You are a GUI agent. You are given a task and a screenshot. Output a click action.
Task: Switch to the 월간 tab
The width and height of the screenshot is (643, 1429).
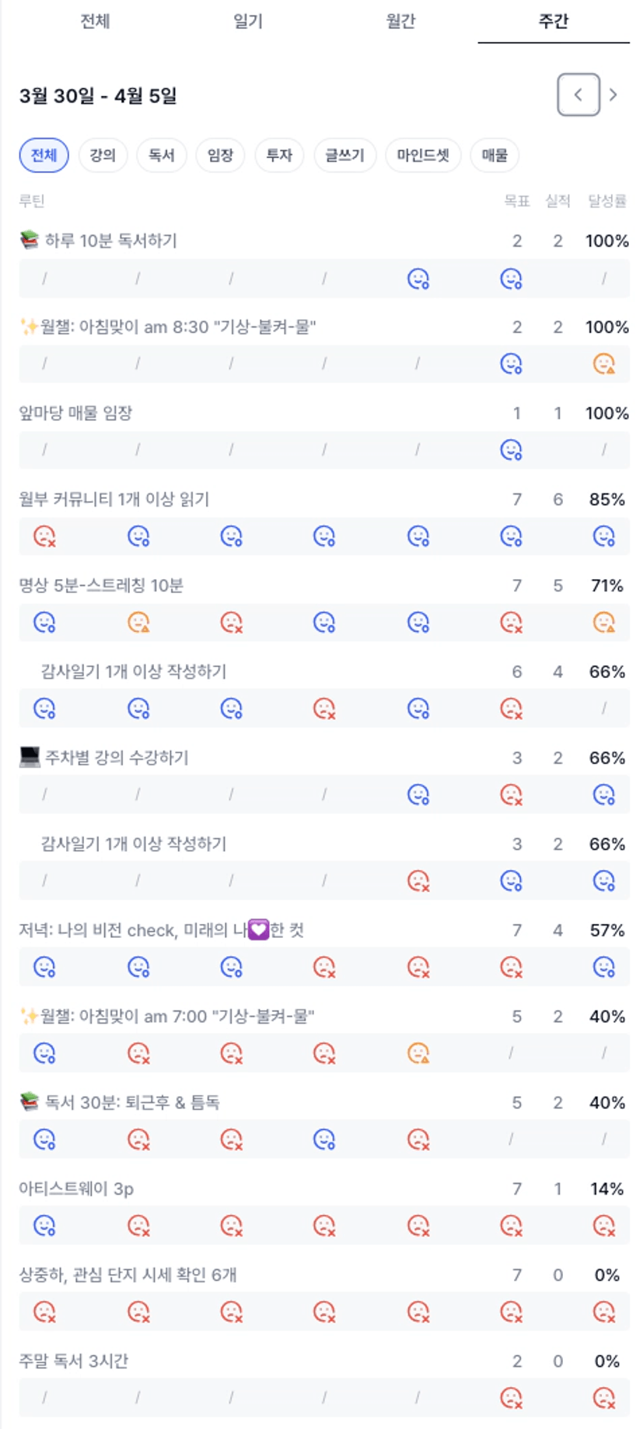click(x=400, y=21)
